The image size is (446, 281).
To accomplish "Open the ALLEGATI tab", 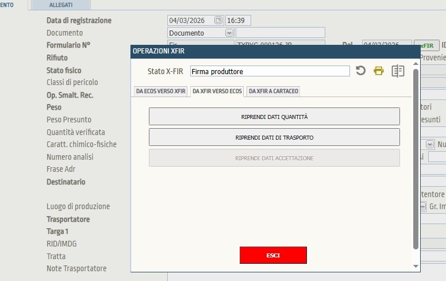I will click(x=61, y=5).
